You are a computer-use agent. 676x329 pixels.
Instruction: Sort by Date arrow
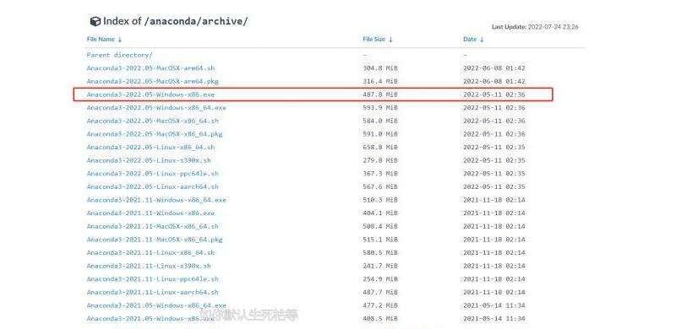point(482,39)
